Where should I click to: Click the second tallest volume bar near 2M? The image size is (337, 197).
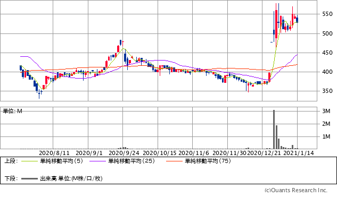pos(276,137)
